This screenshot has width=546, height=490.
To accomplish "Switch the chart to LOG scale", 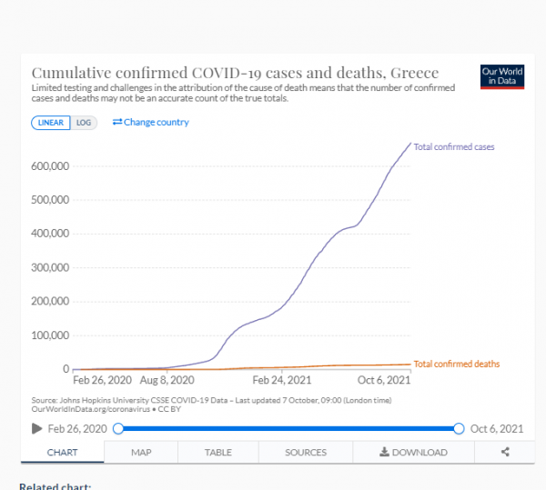I will click(85, 122).
